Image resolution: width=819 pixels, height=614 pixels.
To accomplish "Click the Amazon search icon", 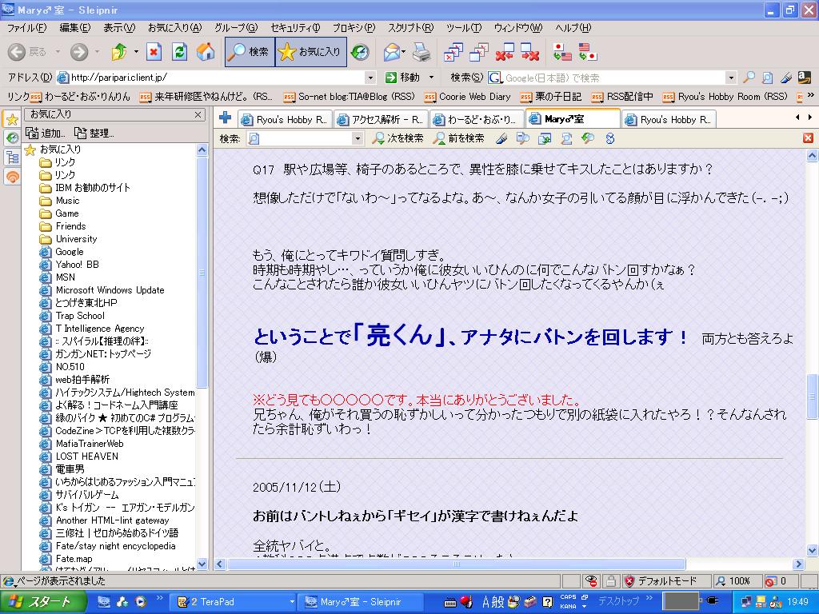I will 804,78.
